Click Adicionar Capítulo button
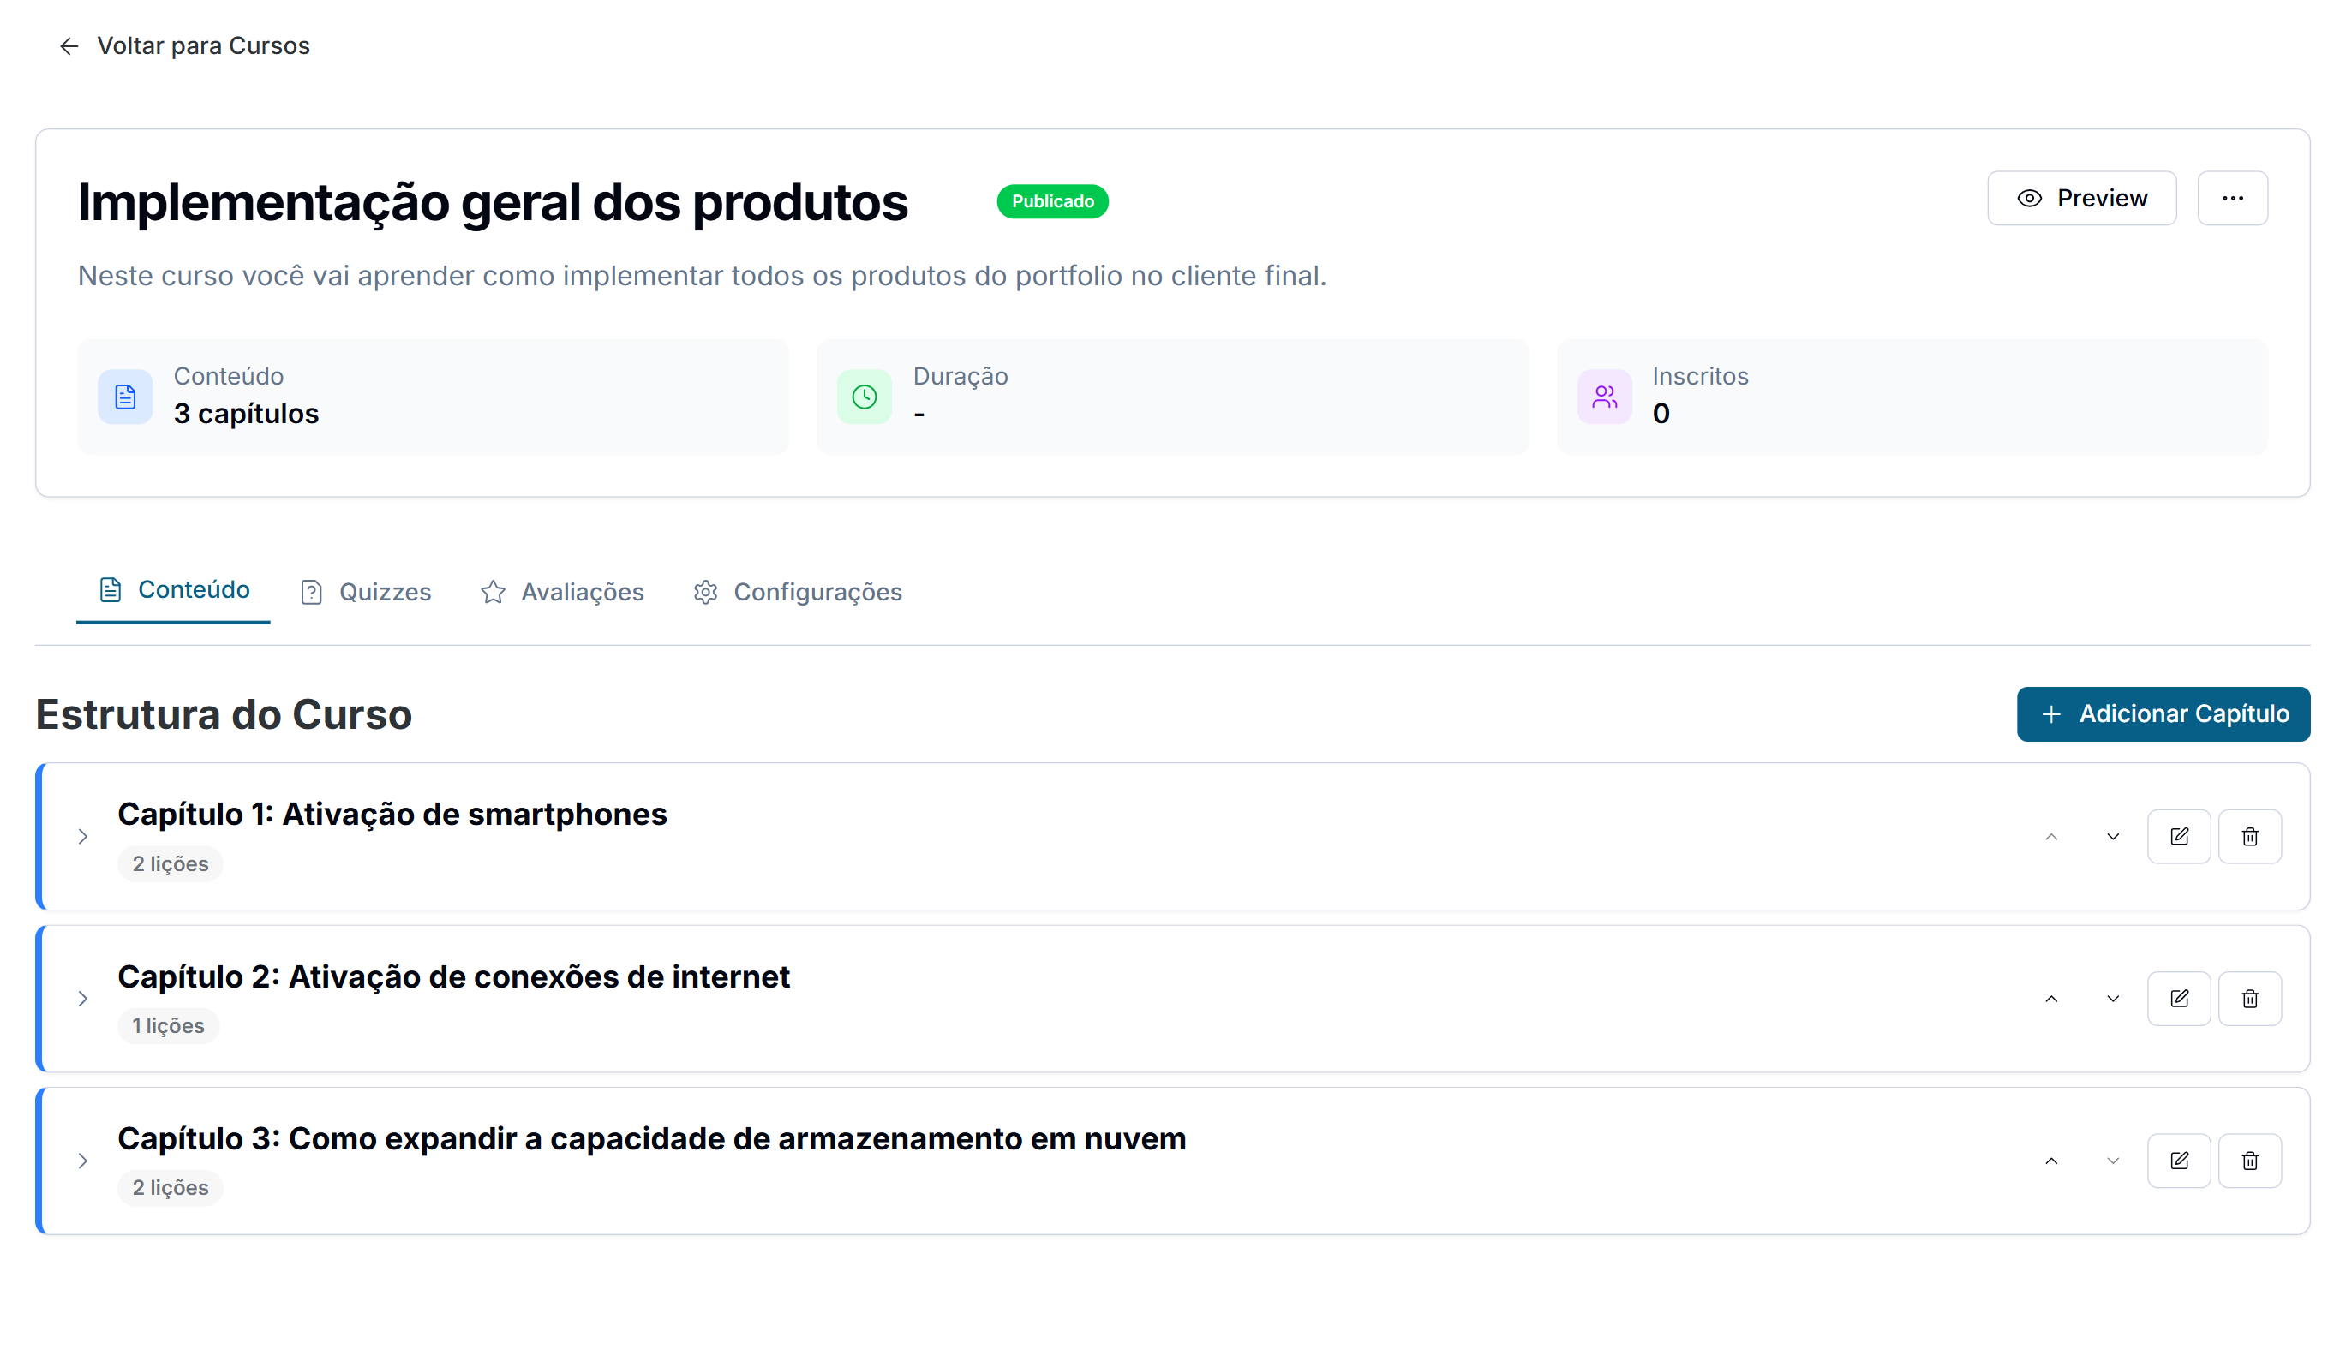 (x=2162, y=713)
